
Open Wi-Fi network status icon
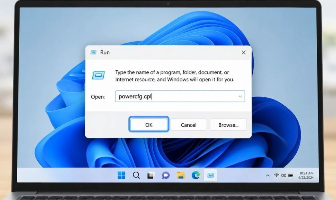coord(276,175)
